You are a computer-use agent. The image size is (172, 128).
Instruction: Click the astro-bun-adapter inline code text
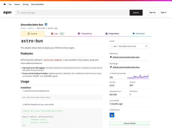click(53, 60)
